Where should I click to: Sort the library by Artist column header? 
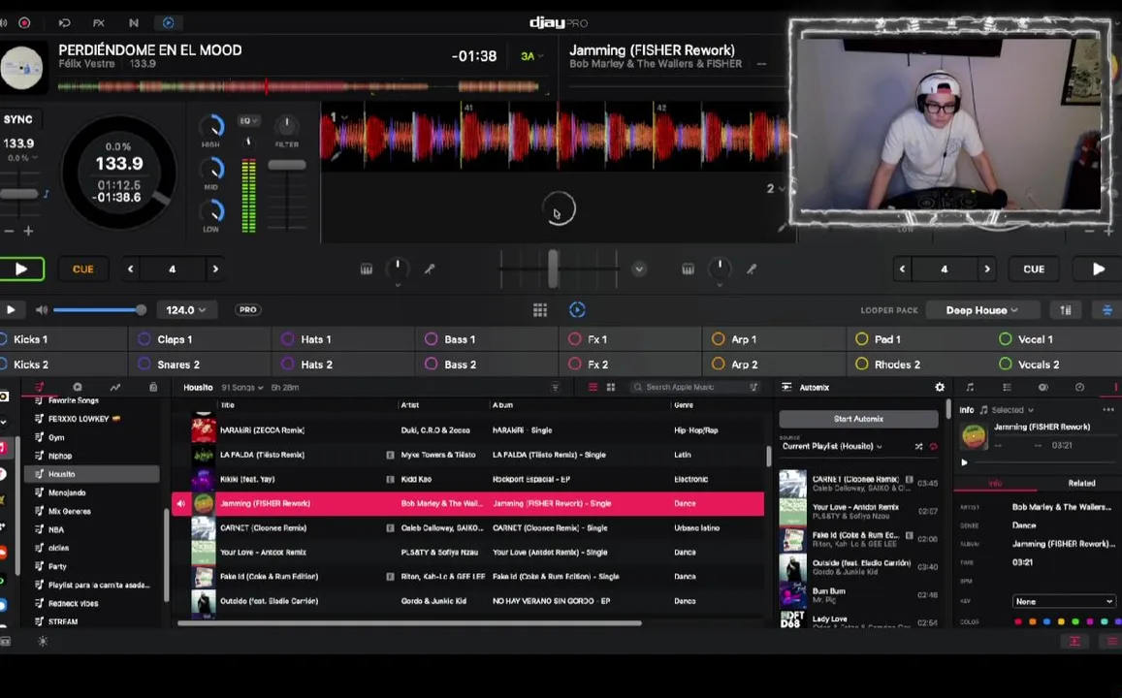(410, 405)
